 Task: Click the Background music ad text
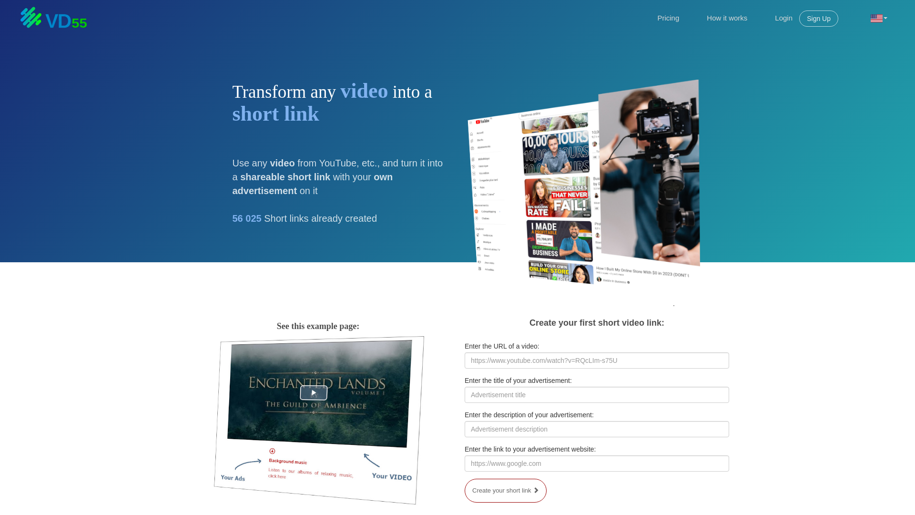[x=287, y=461]
